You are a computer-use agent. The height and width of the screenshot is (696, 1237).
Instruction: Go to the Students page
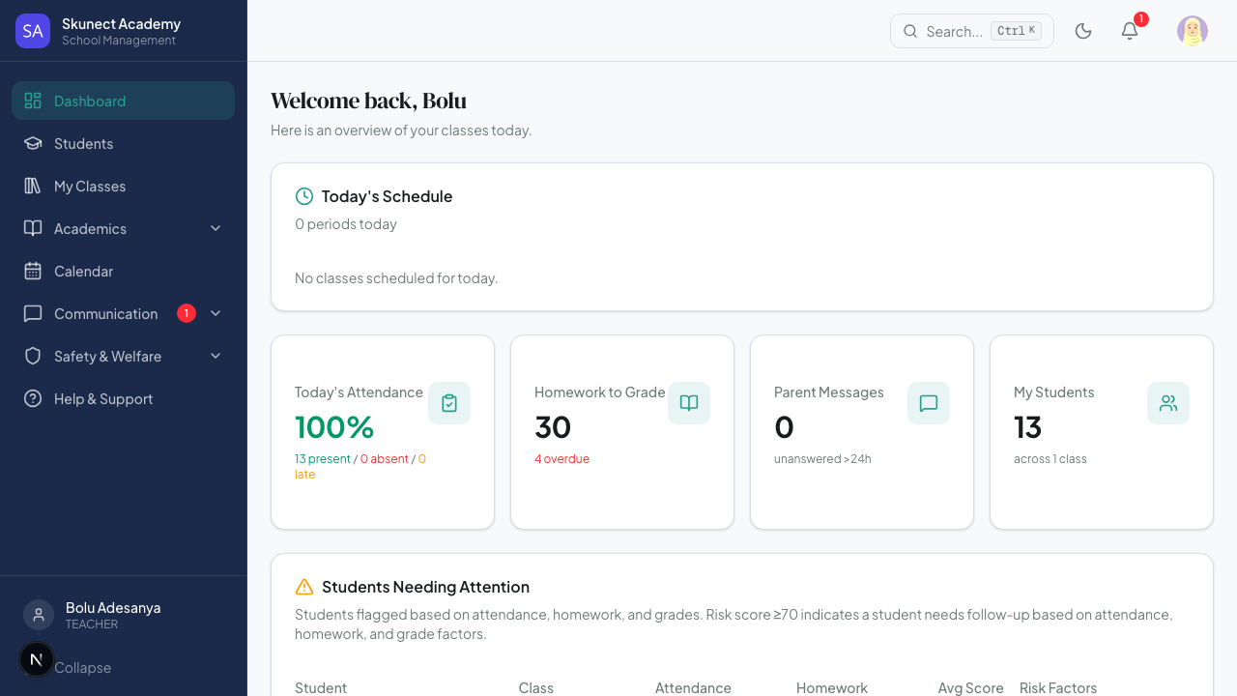pos(123,143)
